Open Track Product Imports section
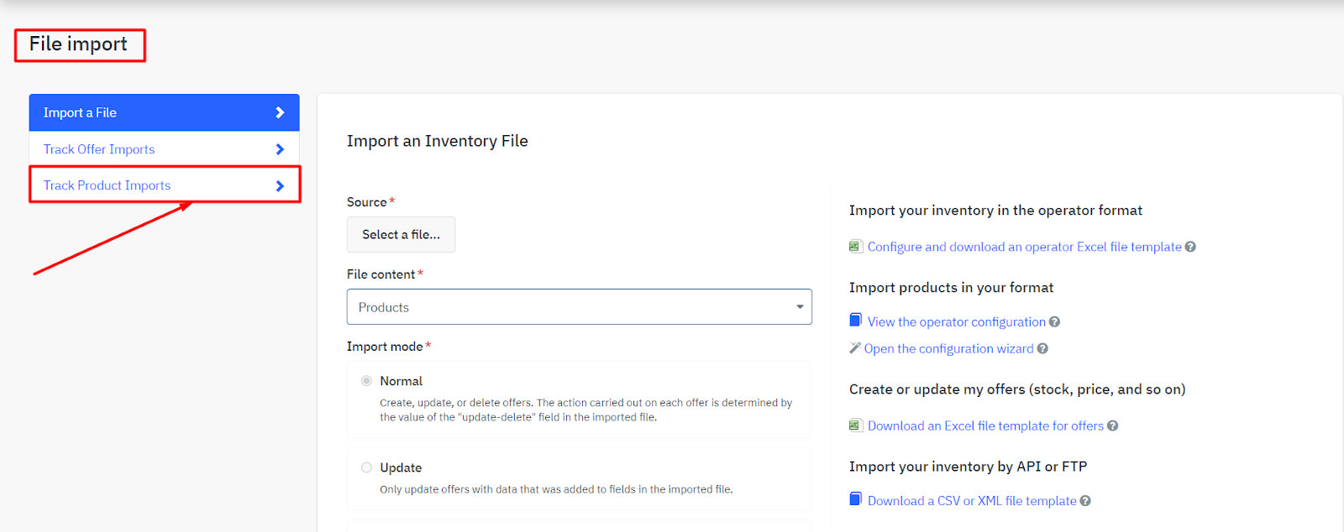This screenshot has height=532, width=1344. (x=107, y=185)
